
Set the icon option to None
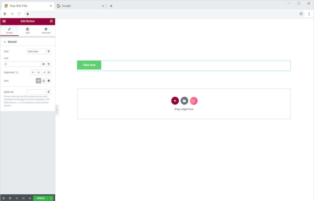(38, 81)
